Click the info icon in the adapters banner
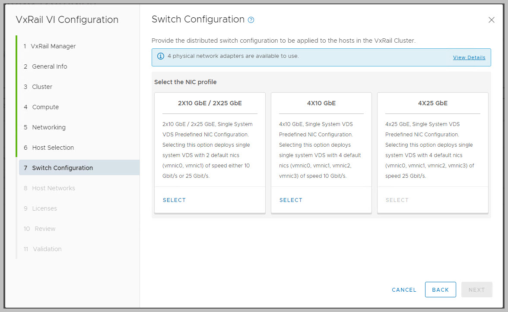Viewport: 508px width, 312px height. 161,56
